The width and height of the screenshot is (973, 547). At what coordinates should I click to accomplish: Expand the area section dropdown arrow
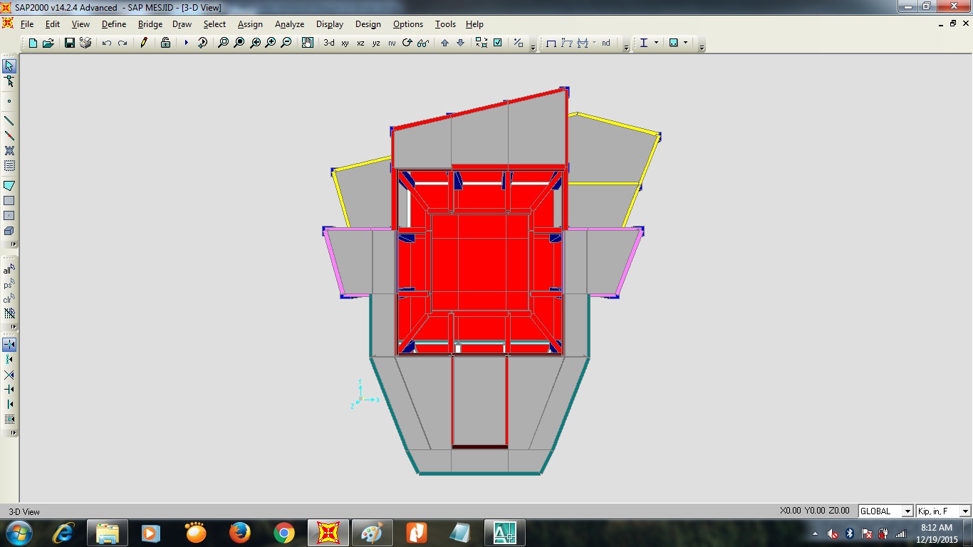686,43
